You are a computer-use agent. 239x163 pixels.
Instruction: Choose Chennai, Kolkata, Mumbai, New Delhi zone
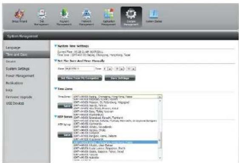click(x=115, y=121)
